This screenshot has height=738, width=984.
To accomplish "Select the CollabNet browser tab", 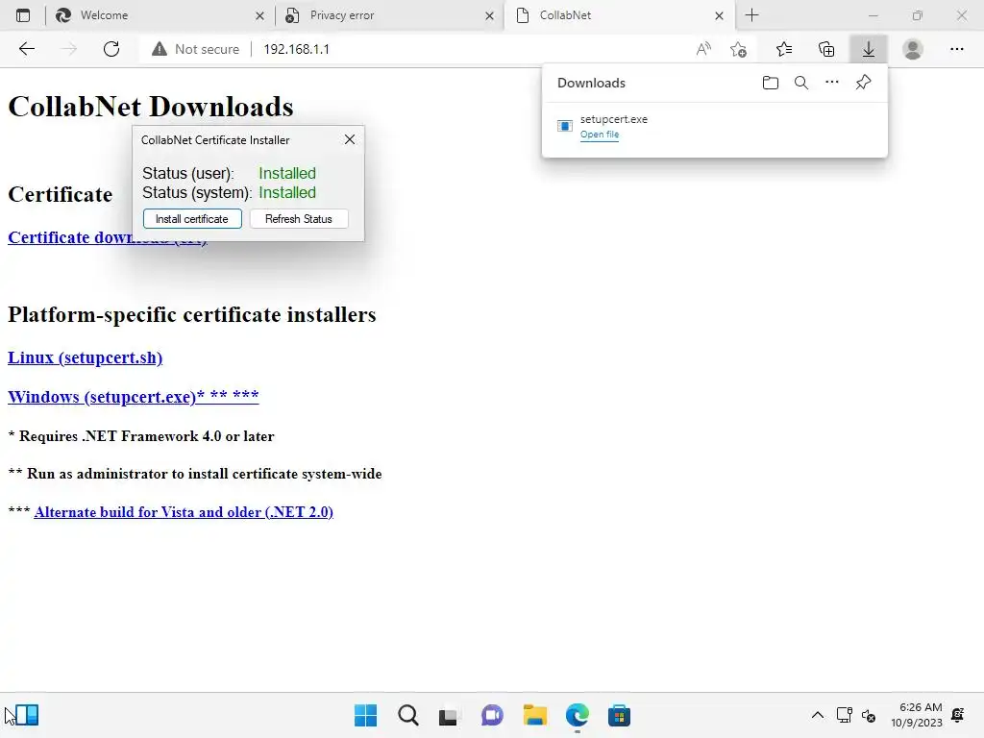I will tap(619, 15).
